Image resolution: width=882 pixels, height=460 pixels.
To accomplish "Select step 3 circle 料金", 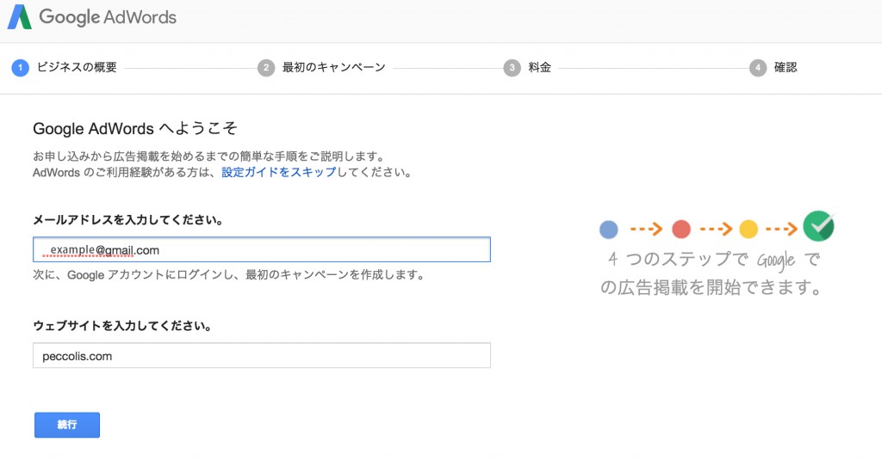I will [512, 68].
